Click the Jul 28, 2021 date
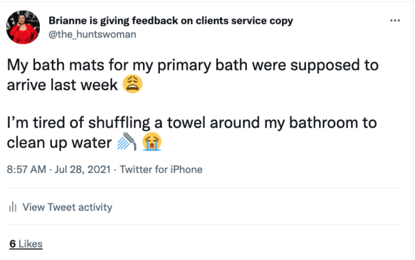415x260 pixels. tap(82, 169)
